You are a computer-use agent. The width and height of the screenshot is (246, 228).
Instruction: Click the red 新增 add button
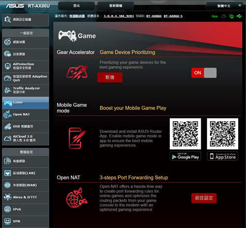pyautogui.click(x=110, y=77)
